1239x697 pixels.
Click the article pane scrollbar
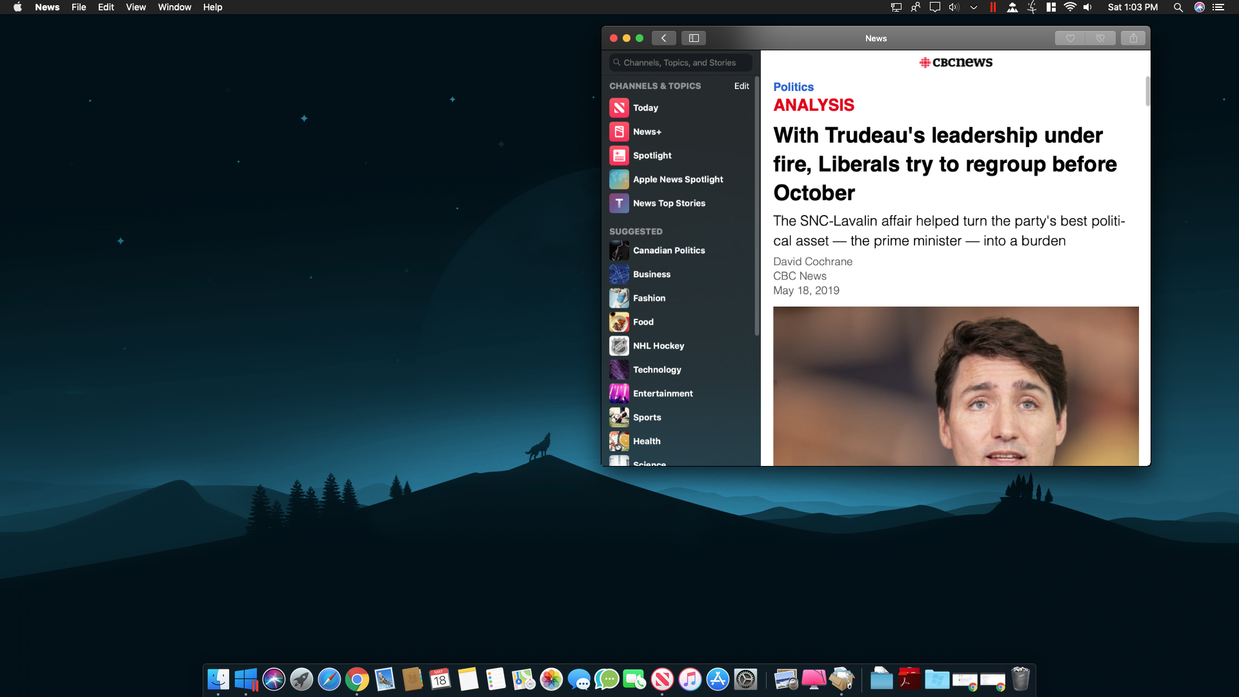click(x=1147, y=91)
